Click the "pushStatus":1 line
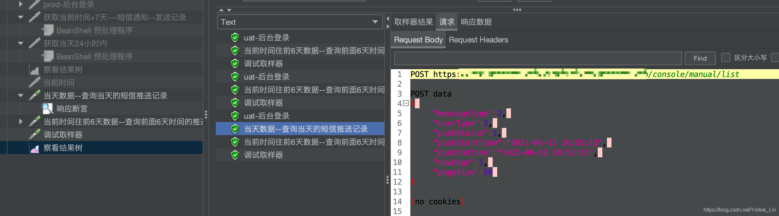The width and height of the screenshot is (779, 216). pos(469,133)
